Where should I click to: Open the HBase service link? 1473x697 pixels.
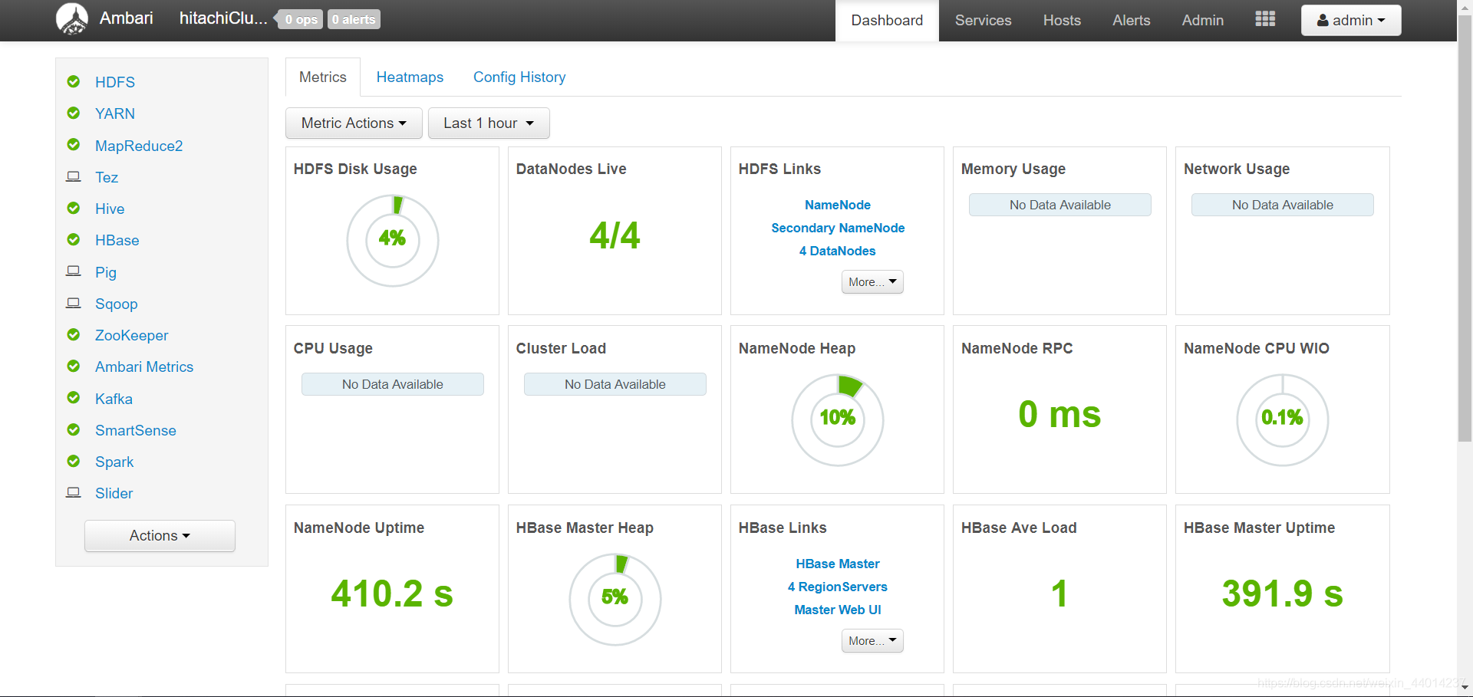(117, 240)
